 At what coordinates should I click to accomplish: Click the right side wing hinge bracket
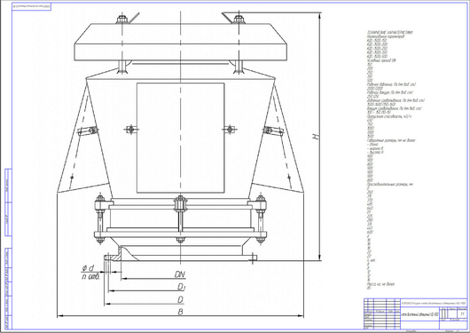click(273, 131)
